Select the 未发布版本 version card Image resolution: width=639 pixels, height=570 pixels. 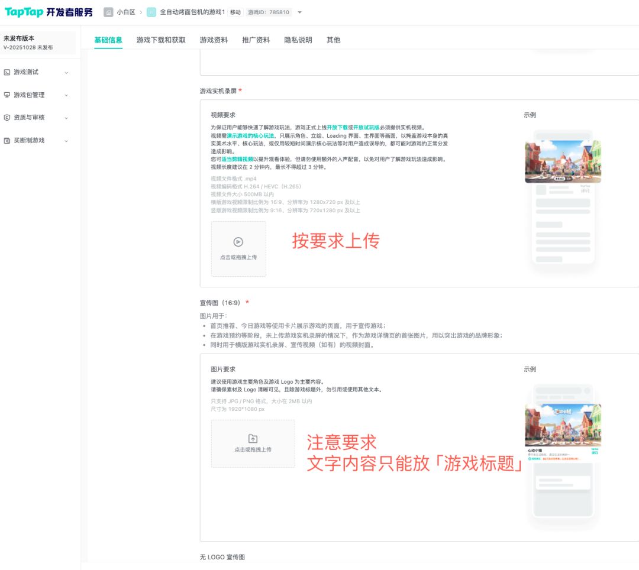pyautogui.click(x=38, y=43)
